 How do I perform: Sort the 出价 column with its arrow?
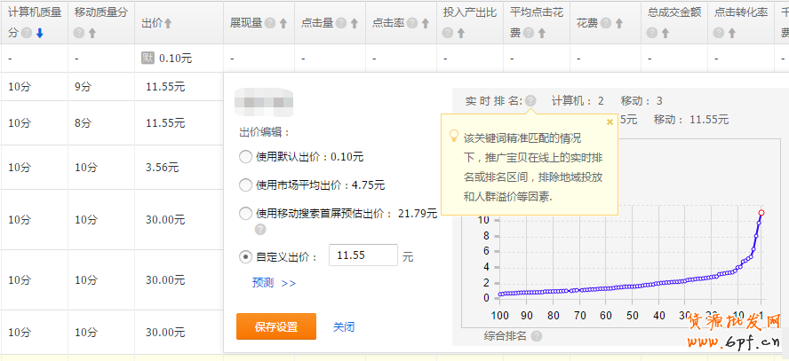point(168,23)
